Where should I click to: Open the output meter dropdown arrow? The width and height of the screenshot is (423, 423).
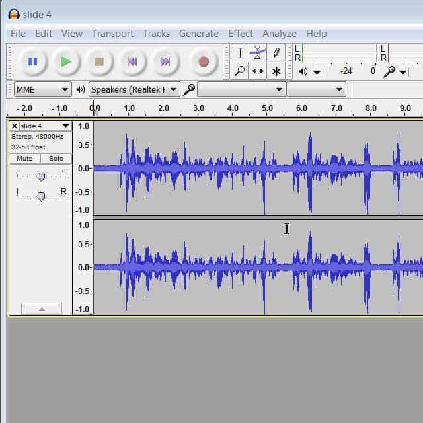[x=317, y=72]
